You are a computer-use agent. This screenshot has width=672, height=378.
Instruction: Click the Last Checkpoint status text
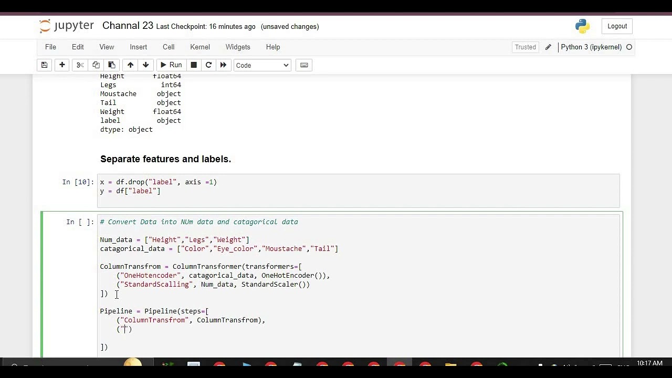coord(206,26)
